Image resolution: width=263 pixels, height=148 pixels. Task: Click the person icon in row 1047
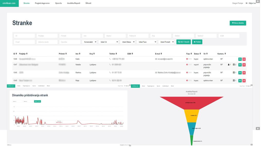coord(229,64)
